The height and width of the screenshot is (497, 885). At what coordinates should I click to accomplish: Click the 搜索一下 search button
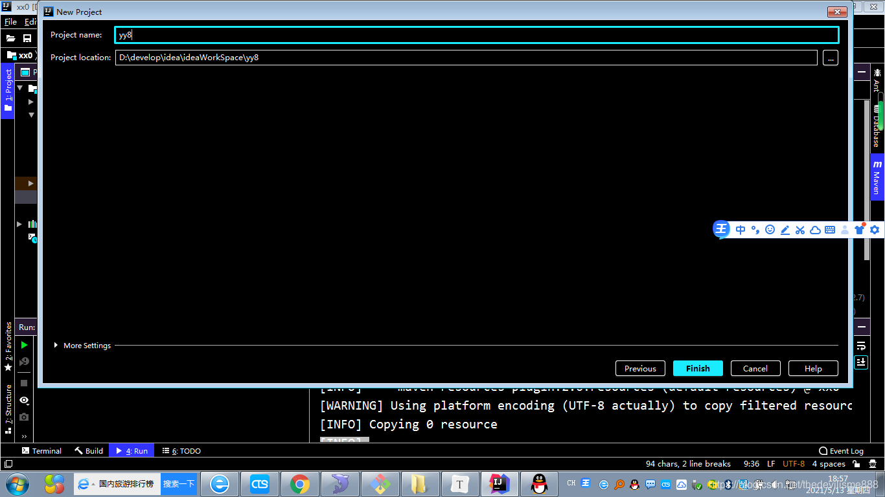click(179, 483)
